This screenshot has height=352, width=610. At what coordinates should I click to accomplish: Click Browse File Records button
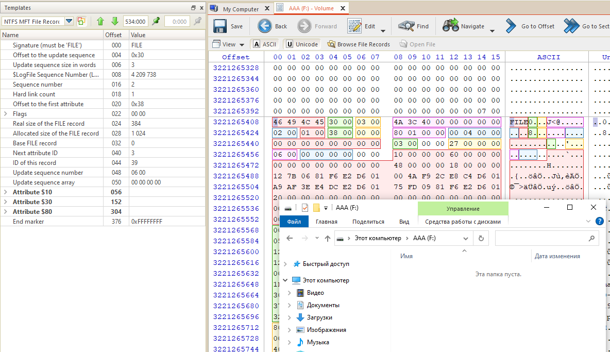358,44
